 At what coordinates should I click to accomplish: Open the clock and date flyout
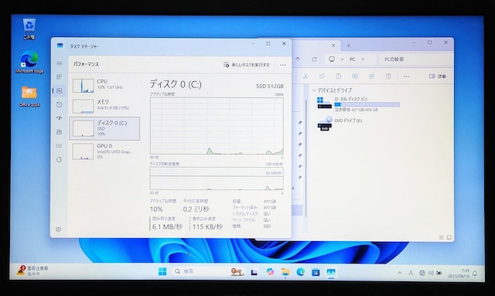pyautogui.click(x=459, y=274)
